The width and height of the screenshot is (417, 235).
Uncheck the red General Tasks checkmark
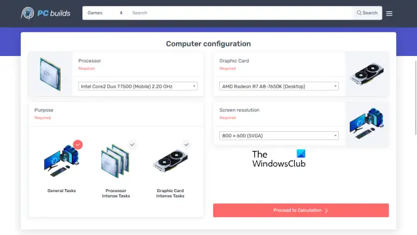coord(77,144)
